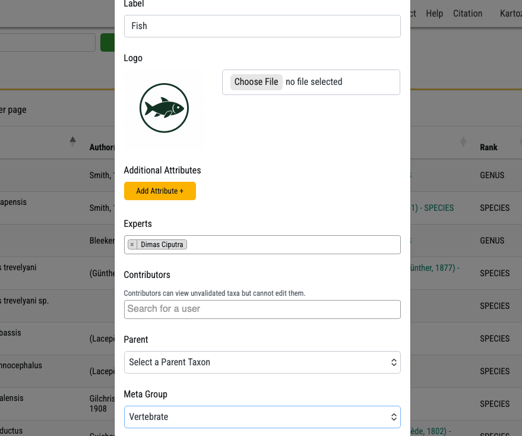Viewport: 522px width, 436px height.
Task: Click the '1) - SPECIES' green link
Action: point(432,208)
